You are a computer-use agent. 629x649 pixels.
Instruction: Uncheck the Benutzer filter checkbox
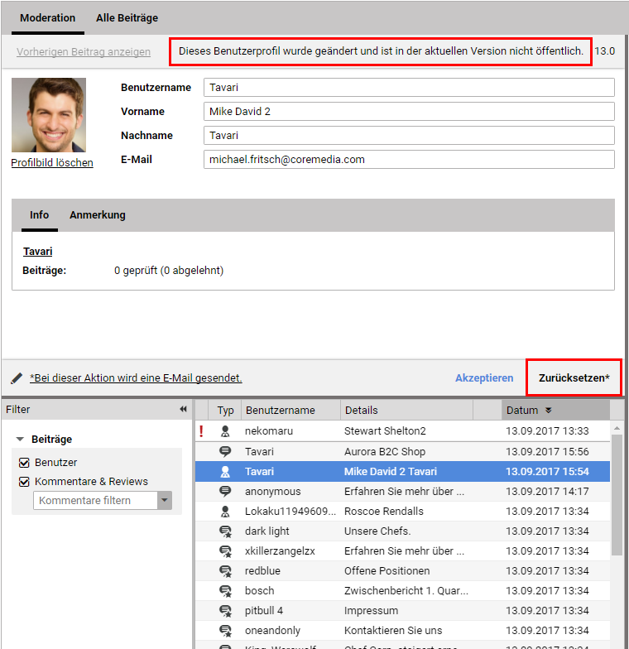click(24, 463)
